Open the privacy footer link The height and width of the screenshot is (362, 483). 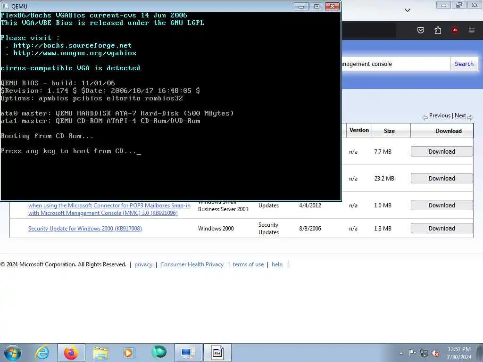[143, 264]
